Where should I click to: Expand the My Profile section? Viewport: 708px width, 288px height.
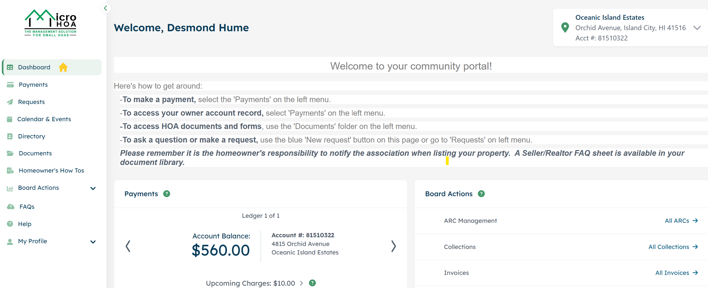93,241
